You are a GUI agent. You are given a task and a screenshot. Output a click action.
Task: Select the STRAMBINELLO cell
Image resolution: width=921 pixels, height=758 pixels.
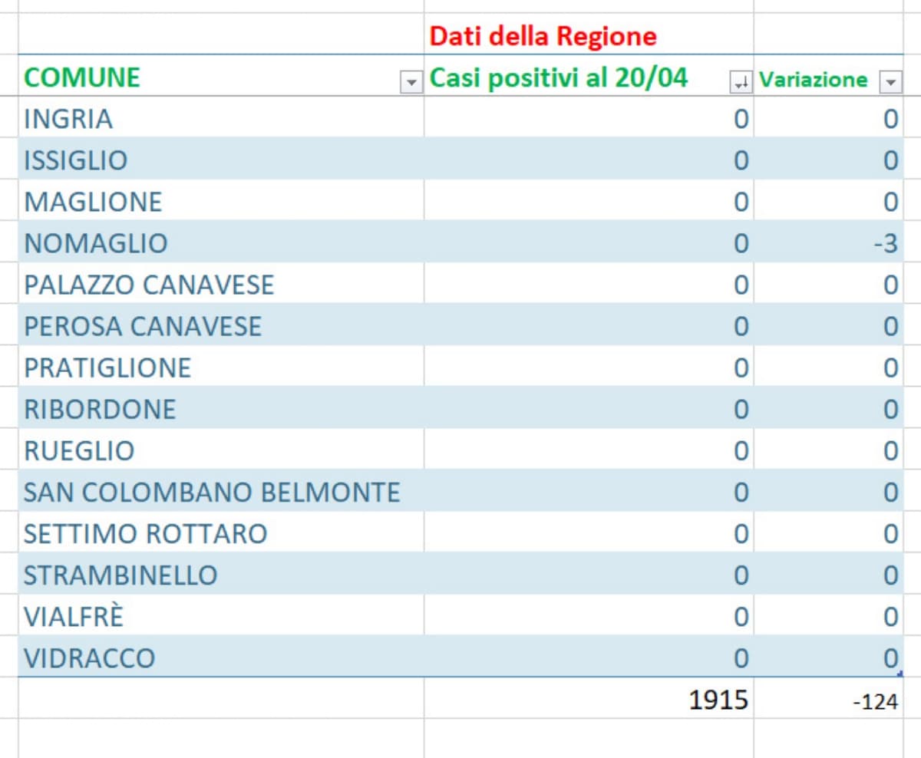pyautogui.click(x=120, y=575)
